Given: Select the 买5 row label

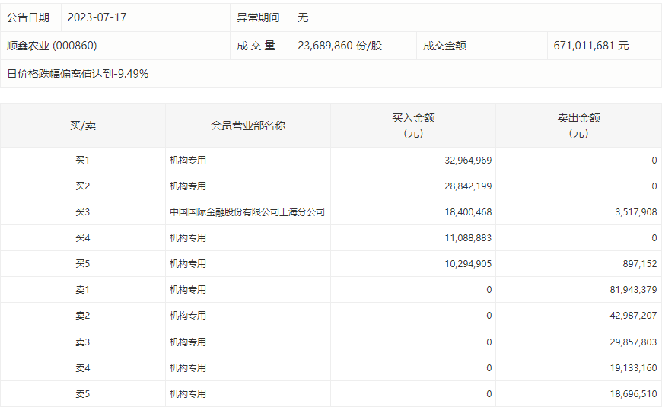Looking at the screenshot, I should click(x=83, y=264).
